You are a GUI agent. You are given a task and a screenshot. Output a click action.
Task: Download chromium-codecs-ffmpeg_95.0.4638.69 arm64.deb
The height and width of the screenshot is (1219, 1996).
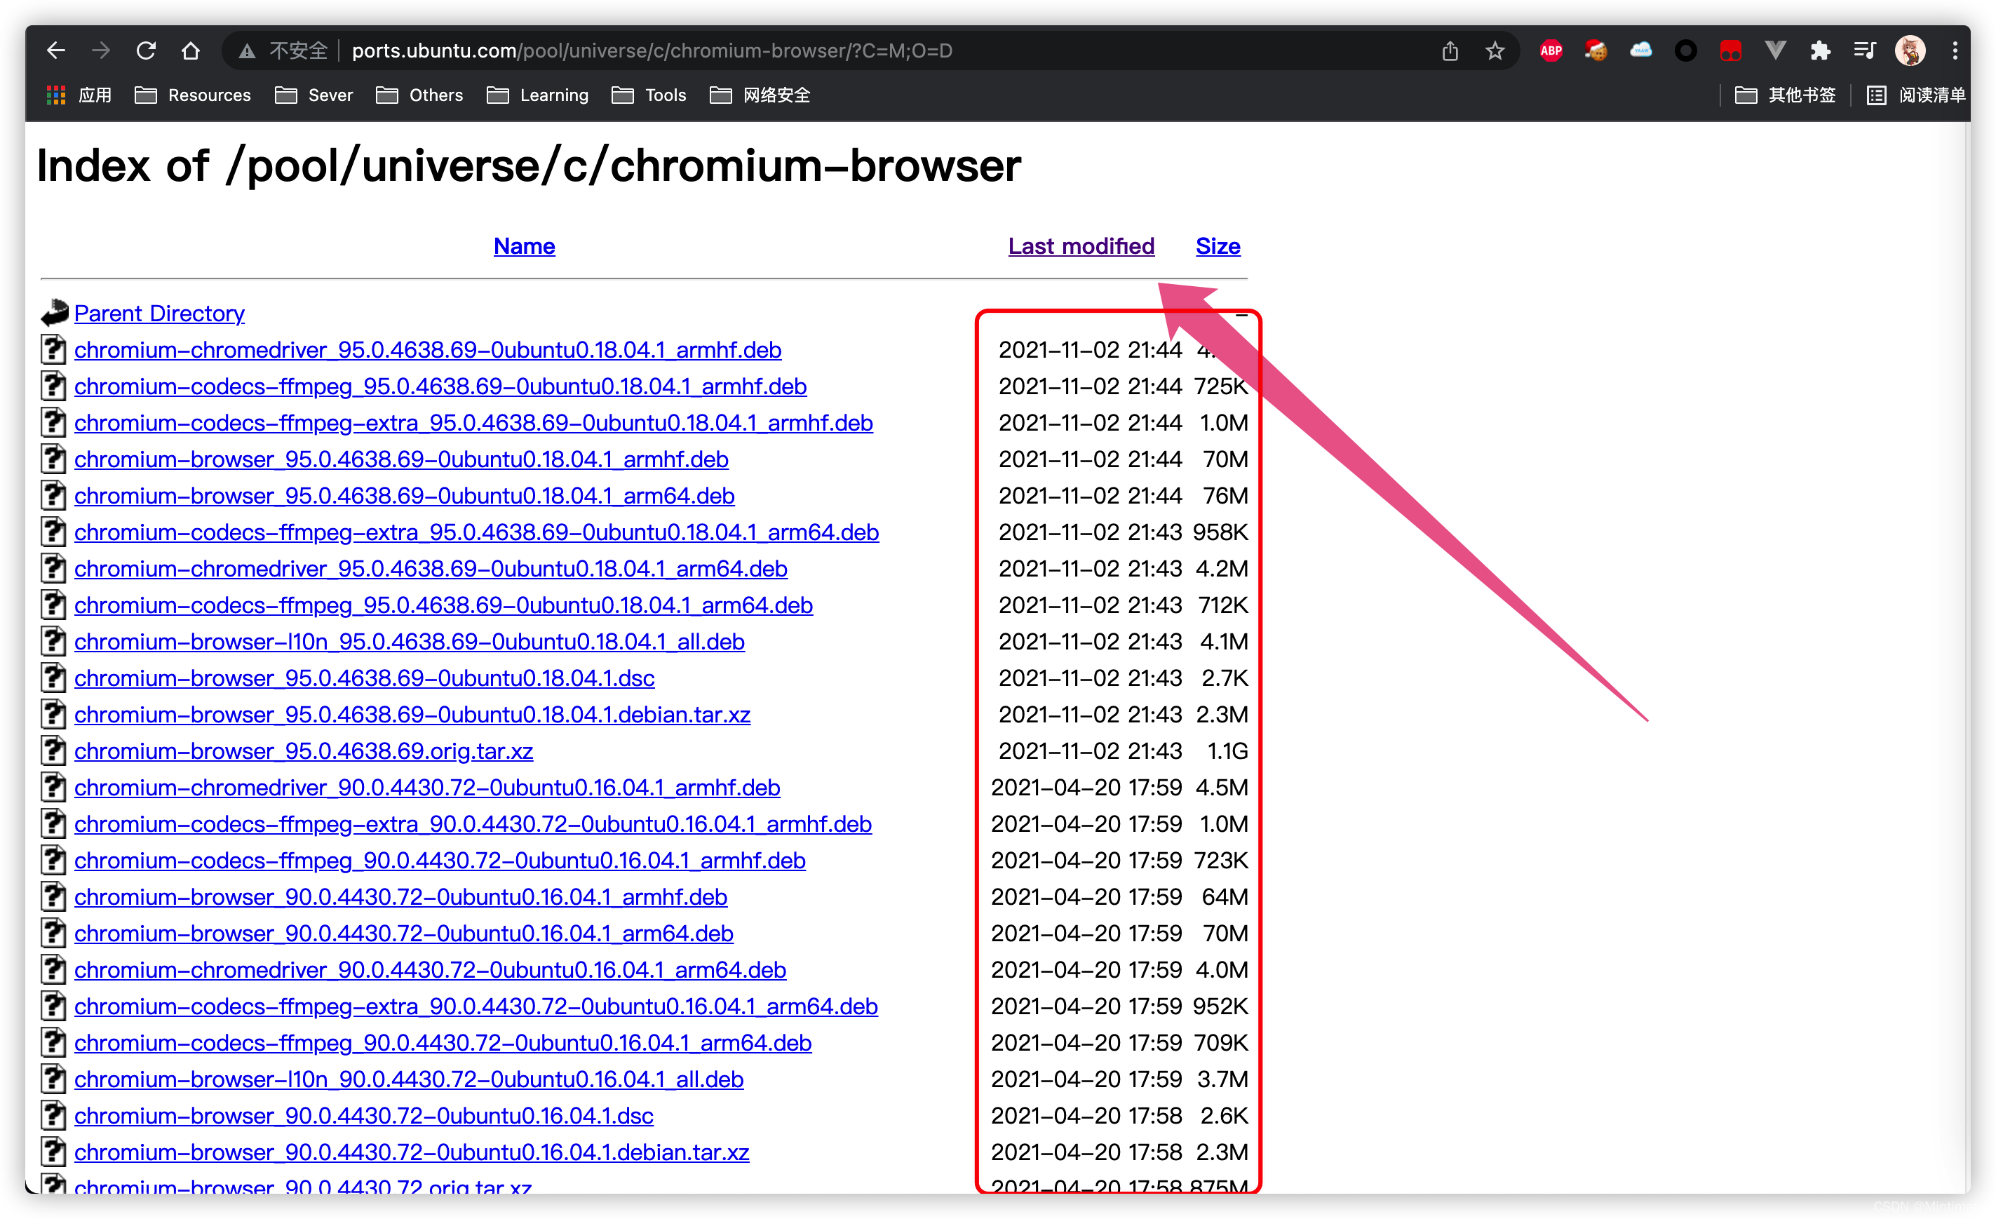[444, 605]
